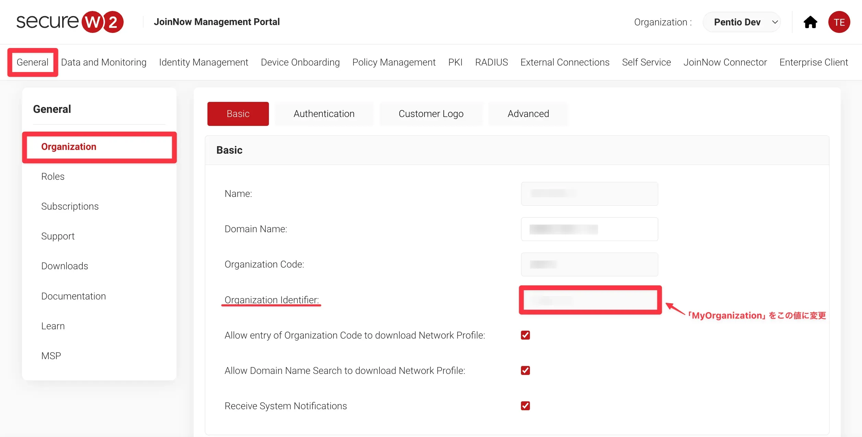Expand the Pentio Dev organization dropdown
This screenshot has width=862, height=437.
742,22
